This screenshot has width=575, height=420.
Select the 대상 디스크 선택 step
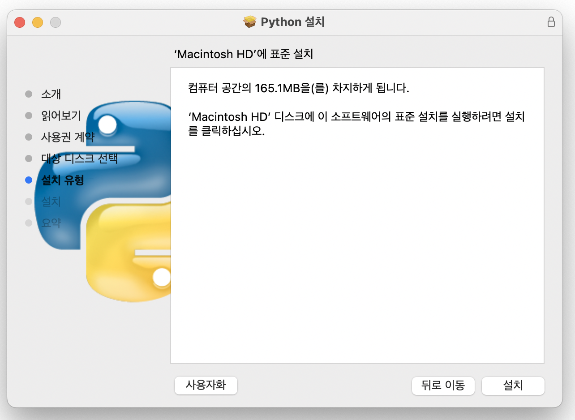pos(79,159)
